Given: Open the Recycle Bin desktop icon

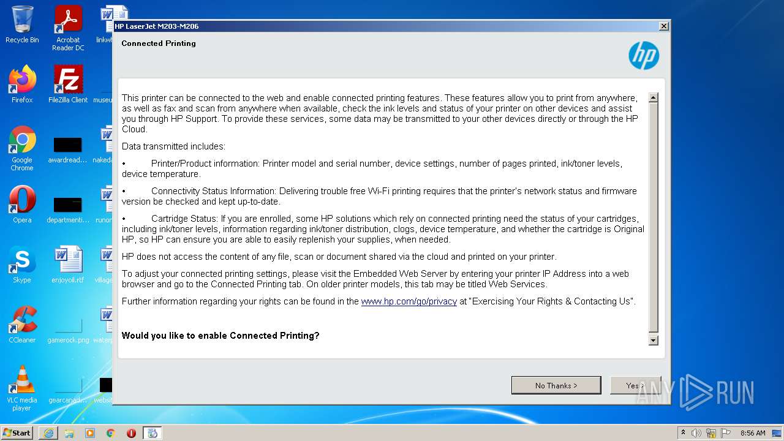Looking at the screenshot, I should 22,24.
